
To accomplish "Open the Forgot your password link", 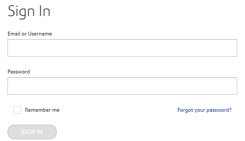I will 204,110.
